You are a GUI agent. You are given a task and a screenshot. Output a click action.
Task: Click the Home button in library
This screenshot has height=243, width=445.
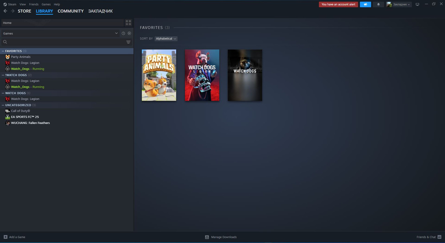pyautogui.click(x=62, y=23)
